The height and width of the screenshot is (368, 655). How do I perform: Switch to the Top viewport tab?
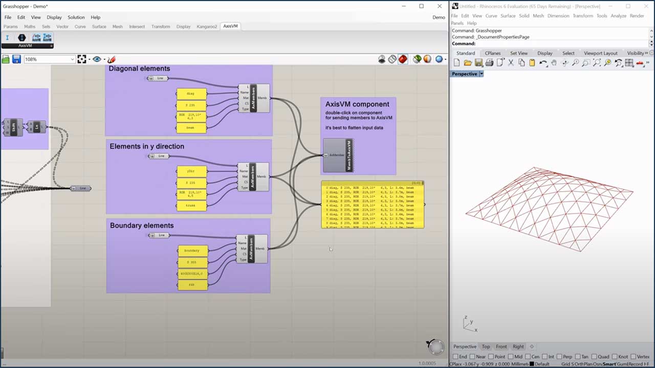486,347
